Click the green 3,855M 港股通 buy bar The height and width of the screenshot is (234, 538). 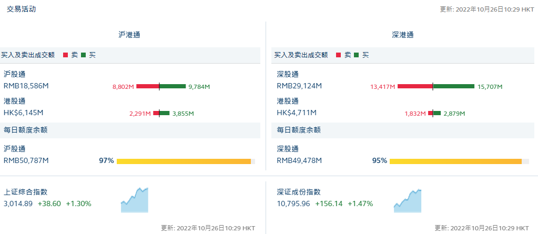164,113
